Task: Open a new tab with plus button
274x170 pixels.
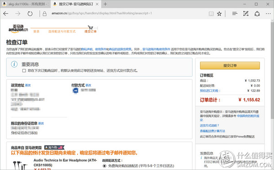Action: tap(105, 4)
